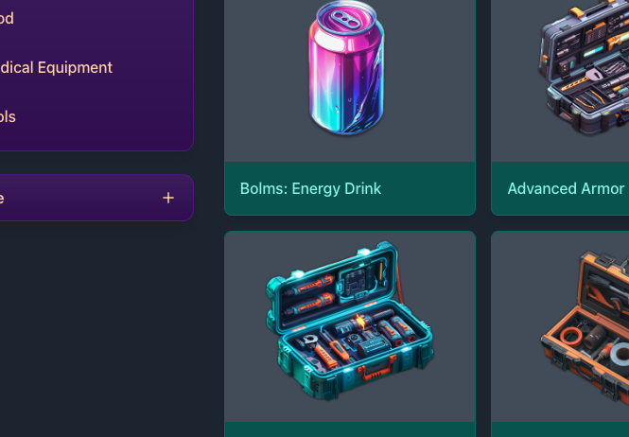Image resolution: width=629 pixels, height=437 pixels.
Task: Click green footer of teal toolbox card
Action: [350, 429]
